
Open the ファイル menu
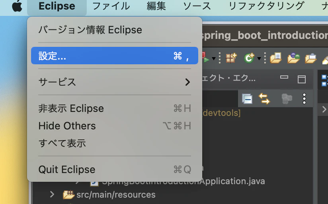tap(111, 6)
